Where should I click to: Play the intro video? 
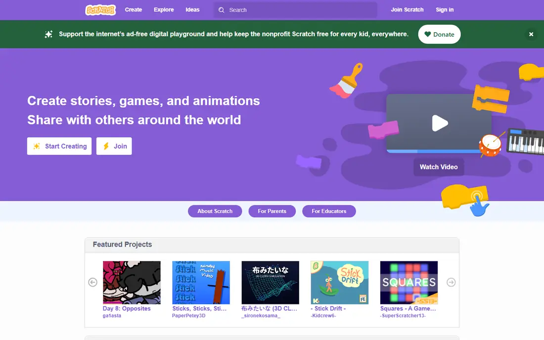tap(440, 123)
